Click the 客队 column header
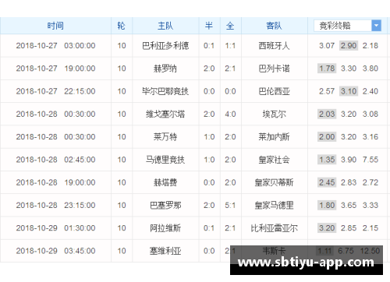The height and width of the screenshot is (282, 390). point(274,26)
